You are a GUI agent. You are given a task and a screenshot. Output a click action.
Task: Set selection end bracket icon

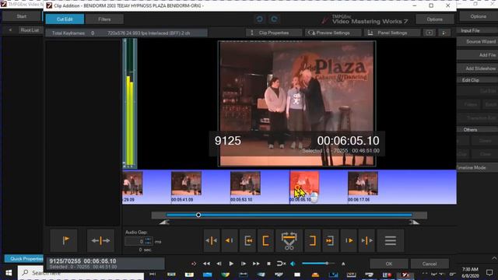pos(313,240)
